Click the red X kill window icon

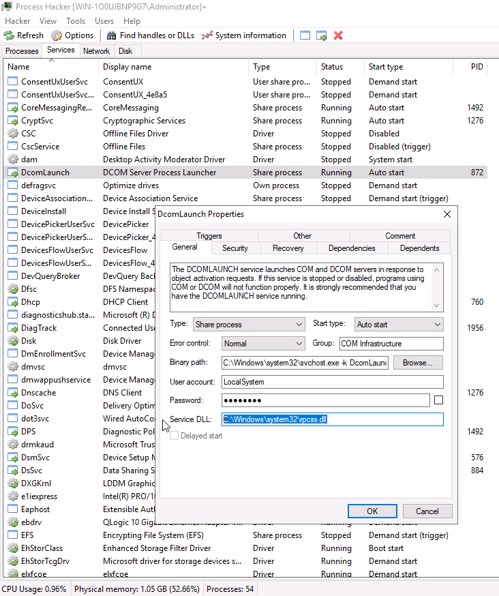click(338, 35)
